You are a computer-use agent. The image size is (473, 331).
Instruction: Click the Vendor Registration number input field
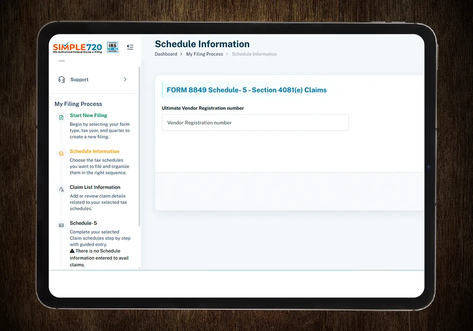(x=255, y=122)
